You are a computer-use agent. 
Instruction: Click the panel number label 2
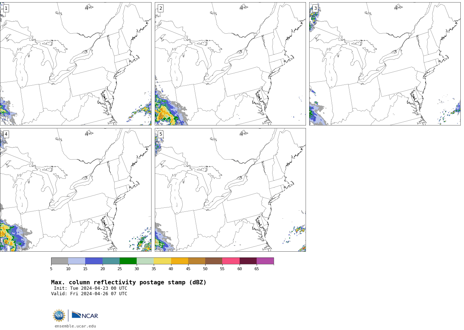(161, 8)
